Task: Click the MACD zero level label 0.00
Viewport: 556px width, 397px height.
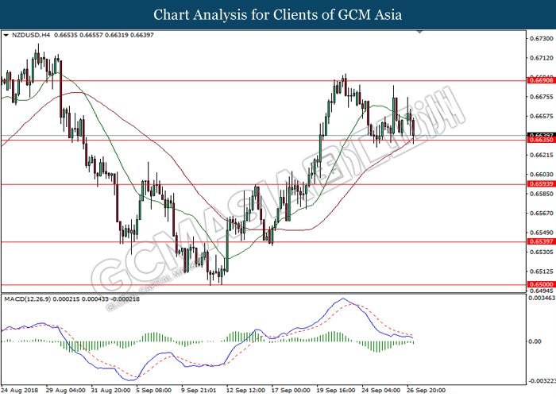Action: [x=535, y=341]
